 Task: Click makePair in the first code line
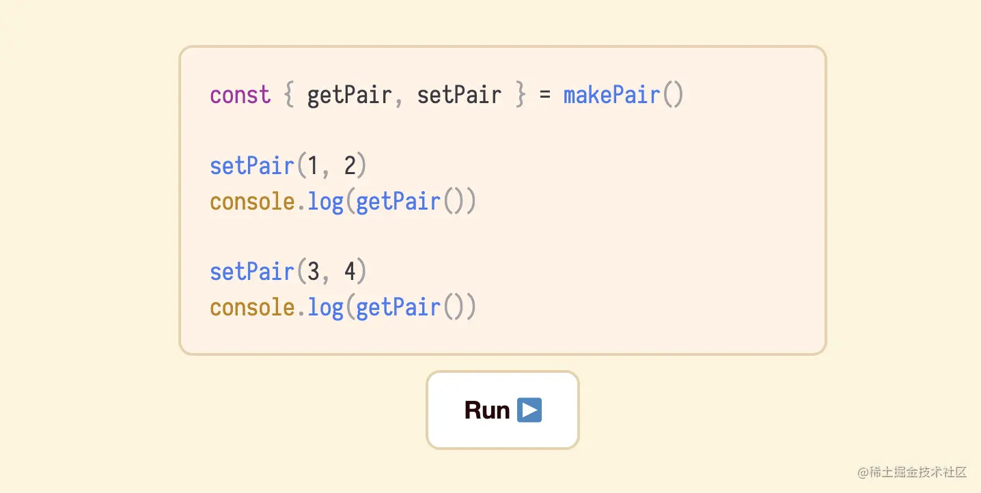click(612, 95)
